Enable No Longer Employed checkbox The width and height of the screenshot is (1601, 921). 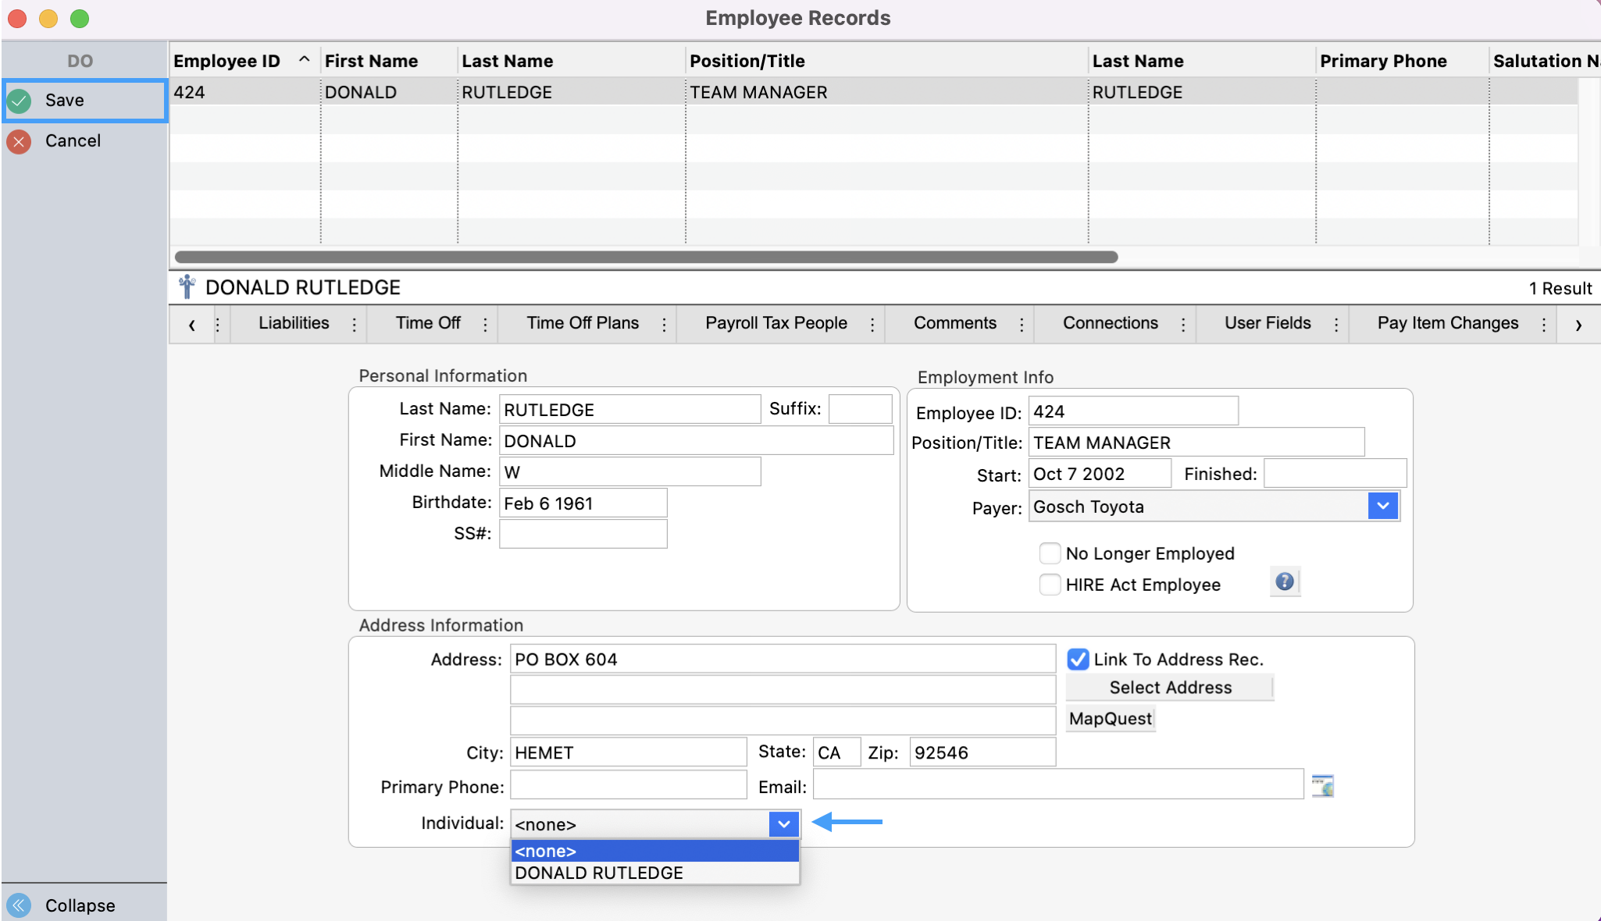(1050, 553)
